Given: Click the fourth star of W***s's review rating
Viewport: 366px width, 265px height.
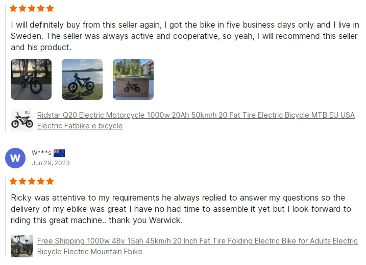Looking at the screenshot, I should [x=41, y=182].
